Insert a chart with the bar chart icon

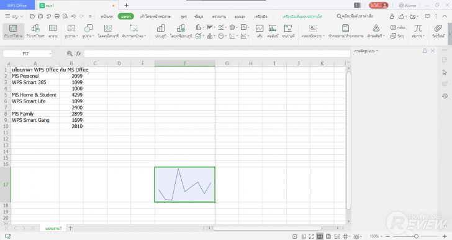pyautogui.click(x=161, y=31)
